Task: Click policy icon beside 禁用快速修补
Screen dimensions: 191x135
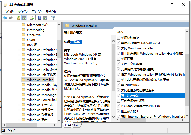Action: (118, 38)
